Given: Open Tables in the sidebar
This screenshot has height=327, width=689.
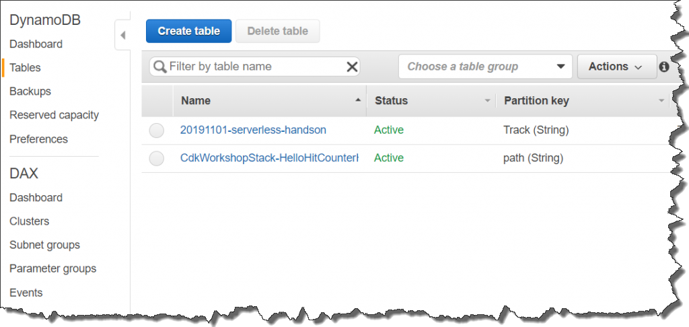Looking at the screenshot, I should pos(25,68).
